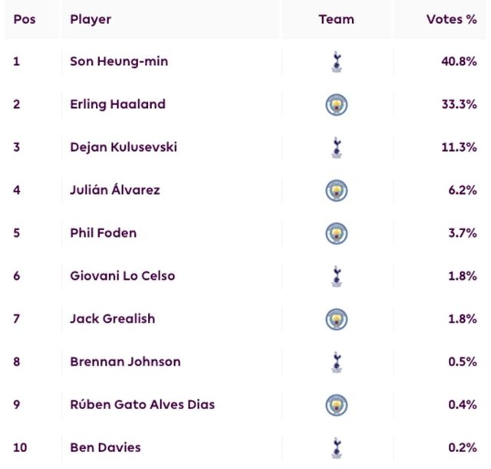Screen dimensions: 491x469
Task: Click Manchester City crest beside Erling Haaland
Action: coord(336,105)
